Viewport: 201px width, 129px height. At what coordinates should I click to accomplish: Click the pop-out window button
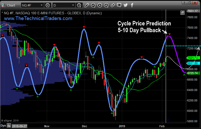click(190, 3)
